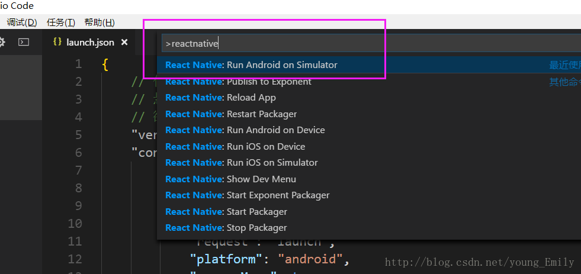
Task: Click line number 1 in gutter
Action: [x=78, y=64]
